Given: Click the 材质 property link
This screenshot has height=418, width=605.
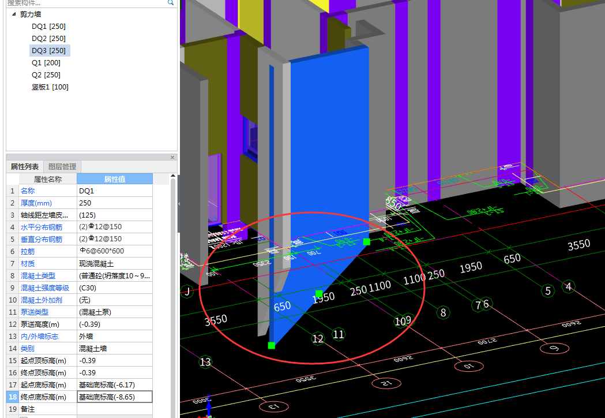Looking at the screenshot, I should pos(28,263).
